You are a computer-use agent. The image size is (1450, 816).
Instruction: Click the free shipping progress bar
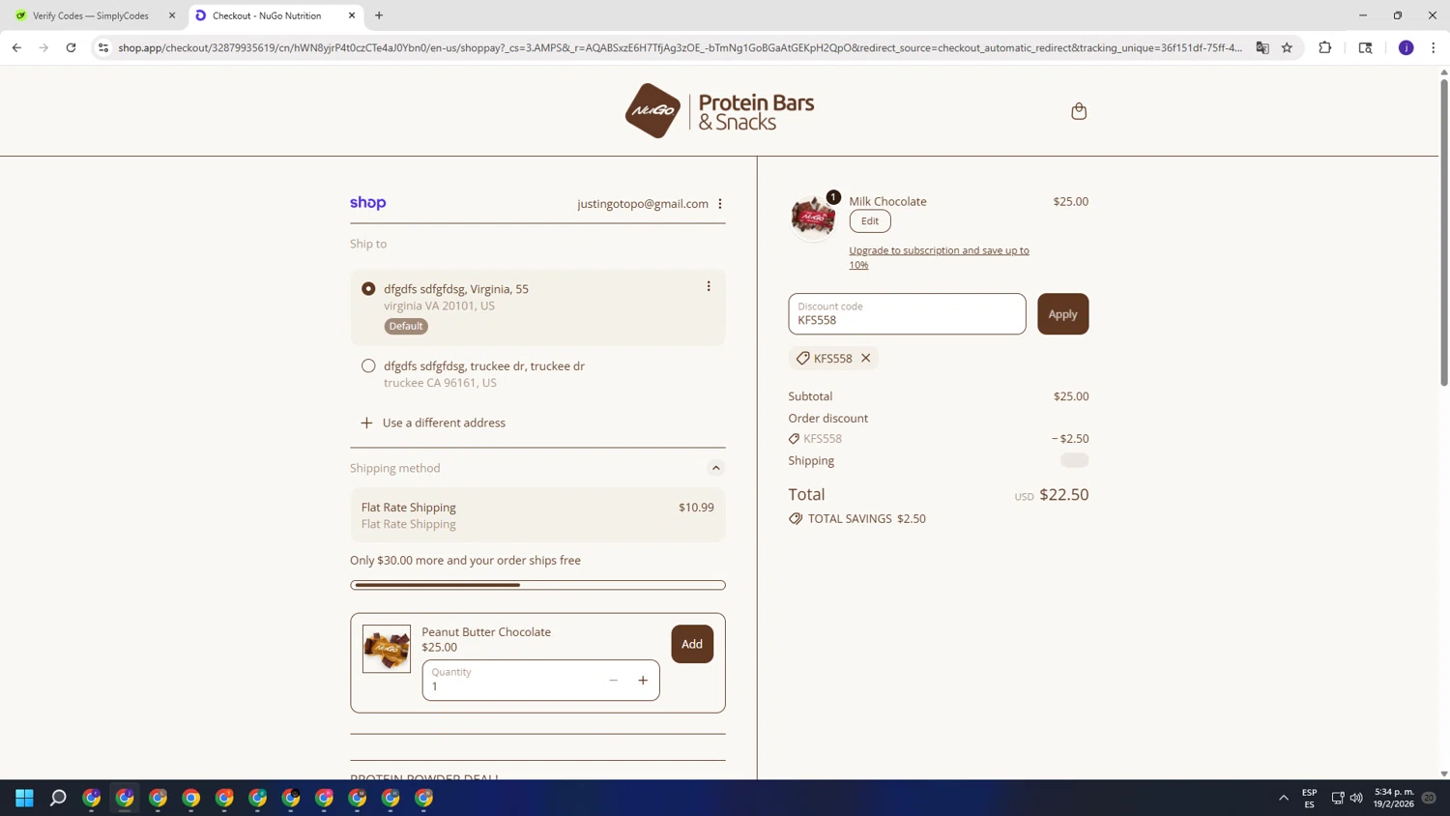pos(537,585)
